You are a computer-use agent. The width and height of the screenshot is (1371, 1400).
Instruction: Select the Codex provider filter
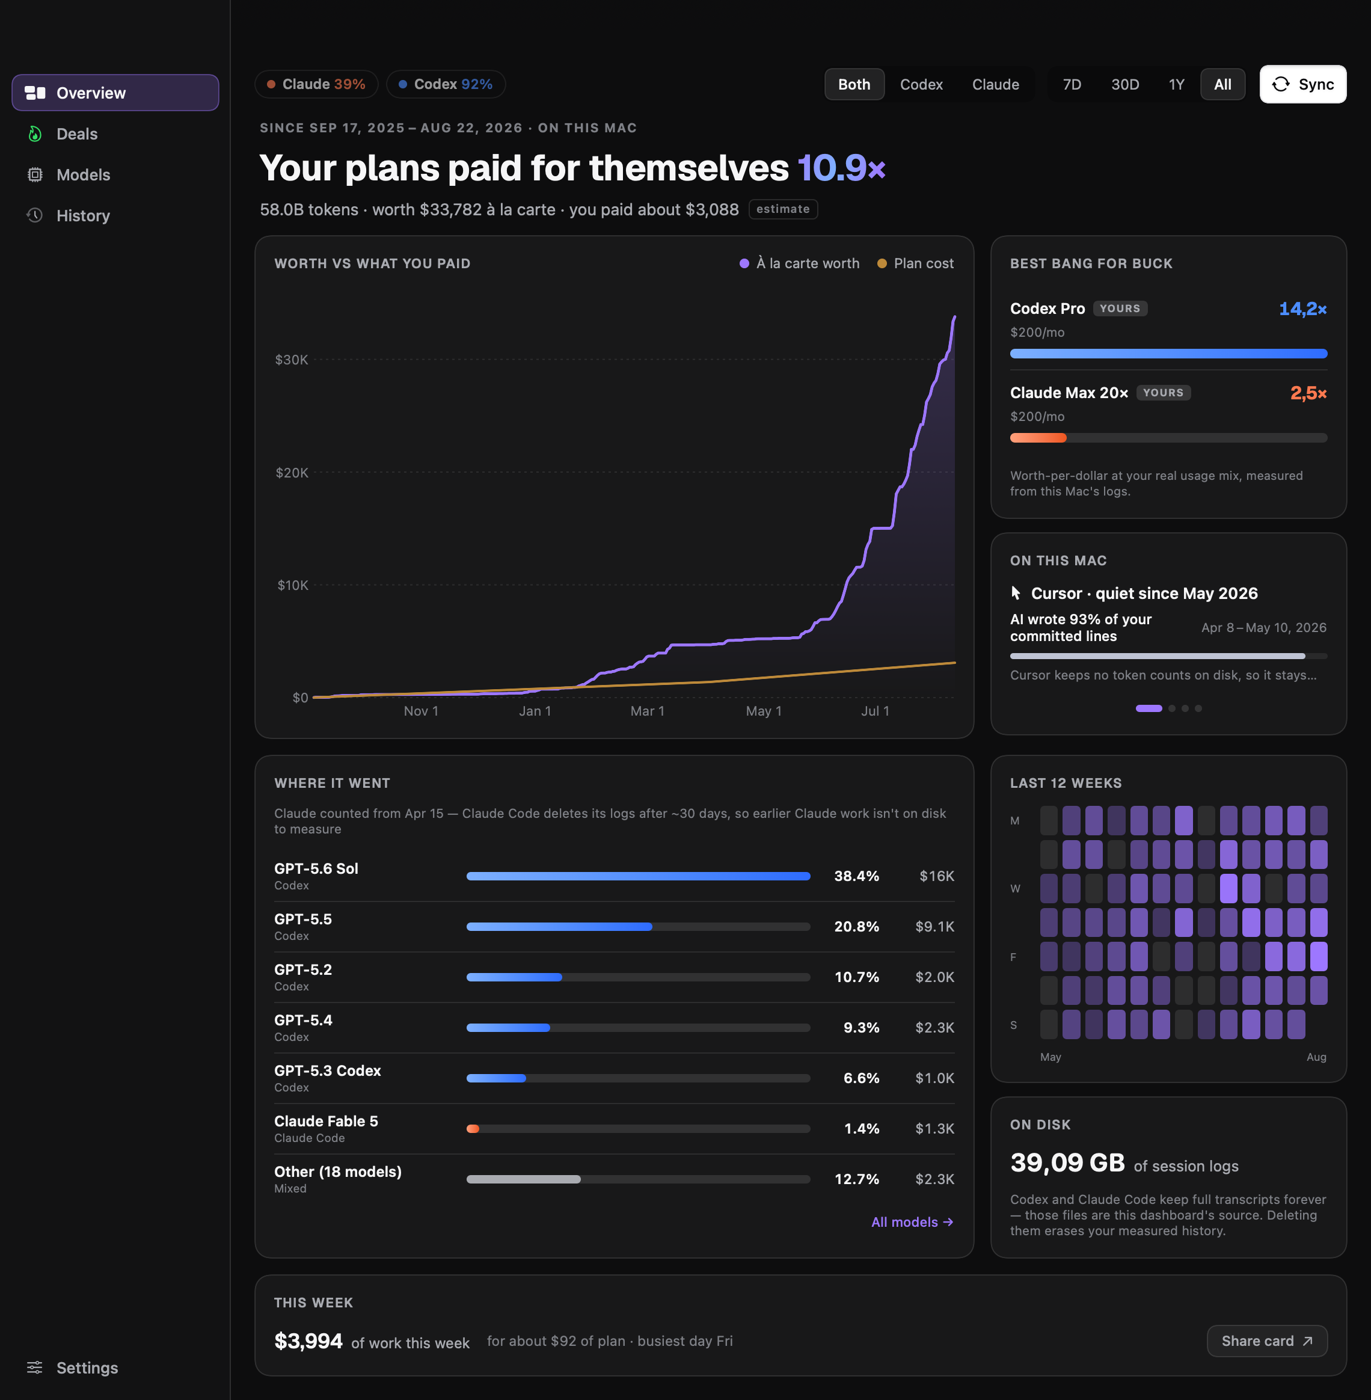click(x=921, y=84)
